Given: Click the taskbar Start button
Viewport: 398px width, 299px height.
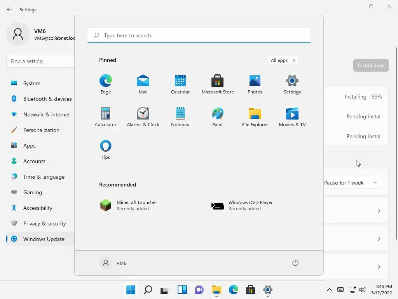Looking at the screenshot, I should [x=131, y=290].
